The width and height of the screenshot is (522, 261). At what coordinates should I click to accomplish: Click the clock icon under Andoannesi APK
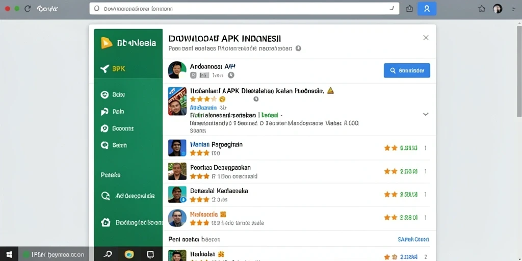[x=231, y=75]
